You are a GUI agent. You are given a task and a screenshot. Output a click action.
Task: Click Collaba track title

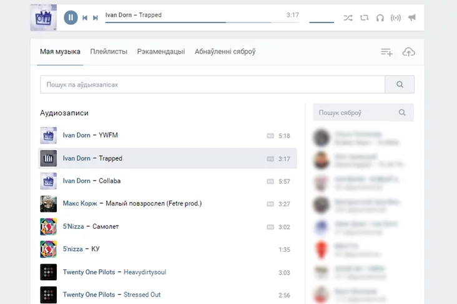click(x=110, y=181)
